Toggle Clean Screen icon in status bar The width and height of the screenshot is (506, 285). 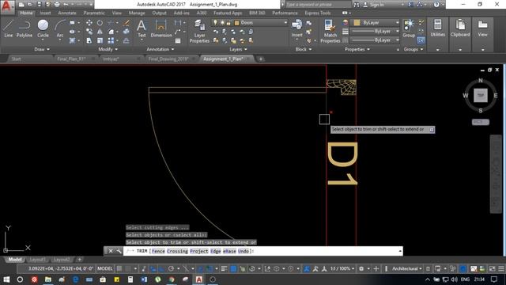pos(492,268)
